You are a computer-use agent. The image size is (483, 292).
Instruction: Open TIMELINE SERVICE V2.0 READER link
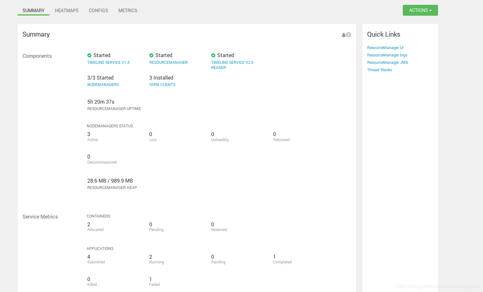click(x=232, y=65)
